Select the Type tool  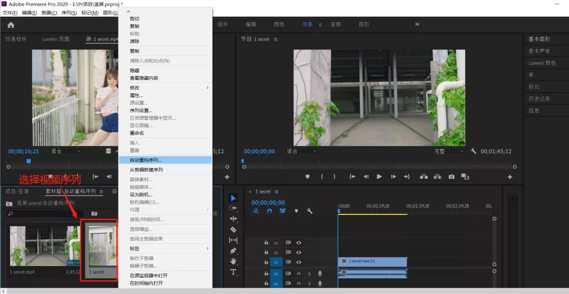click(233, 272)
